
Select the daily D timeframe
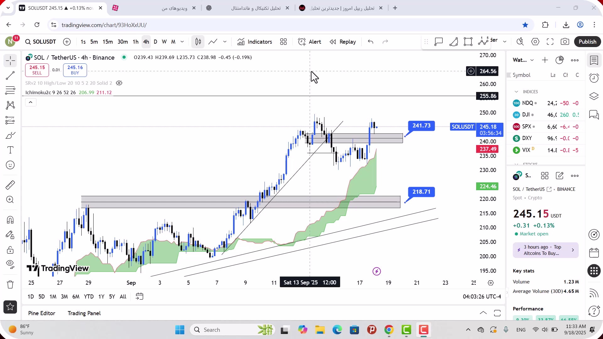pos(155,42)
